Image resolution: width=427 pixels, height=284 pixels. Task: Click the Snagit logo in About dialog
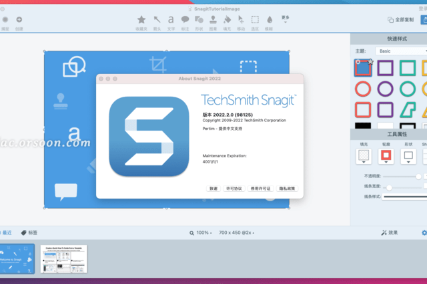tap(149, 136)
